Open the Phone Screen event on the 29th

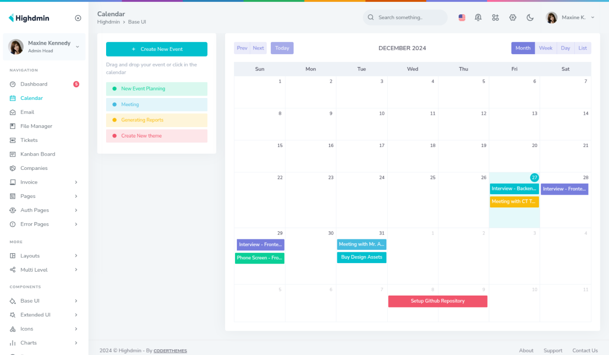(260, 258)
